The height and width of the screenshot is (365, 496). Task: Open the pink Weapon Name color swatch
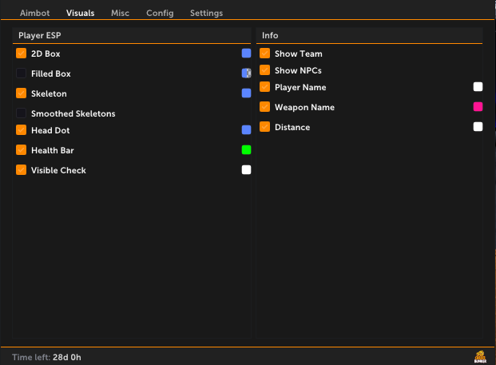point(478,106)
